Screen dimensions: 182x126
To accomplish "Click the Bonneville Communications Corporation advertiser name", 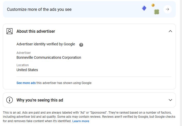I will pyautogui.click(x=49, y=57).
